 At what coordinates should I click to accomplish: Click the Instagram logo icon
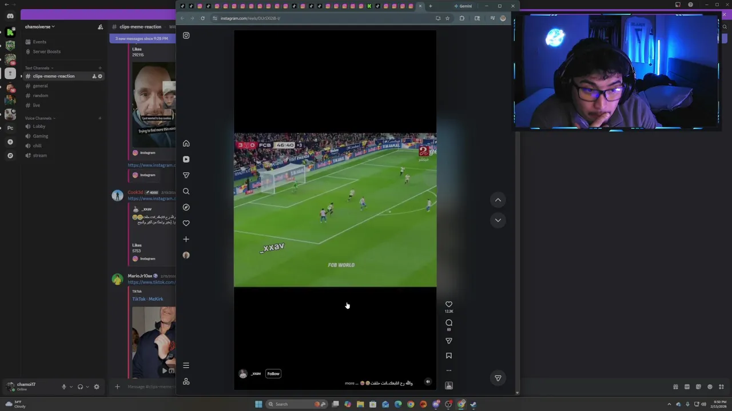[x=186, y=35]
